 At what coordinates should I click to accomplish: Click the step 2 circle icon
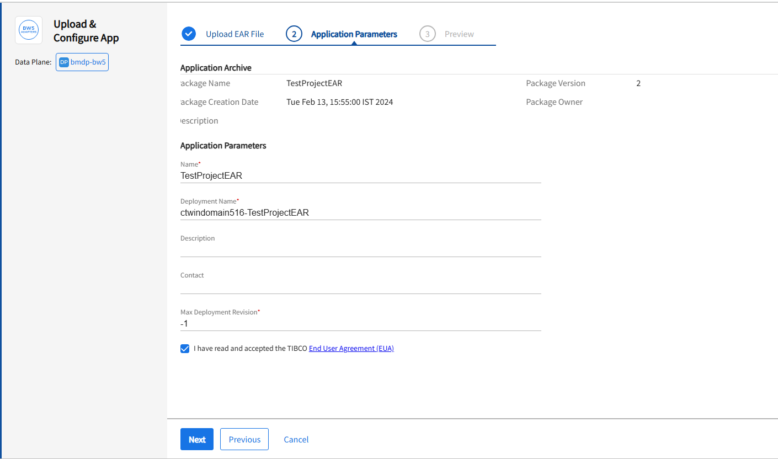point(294,34)
